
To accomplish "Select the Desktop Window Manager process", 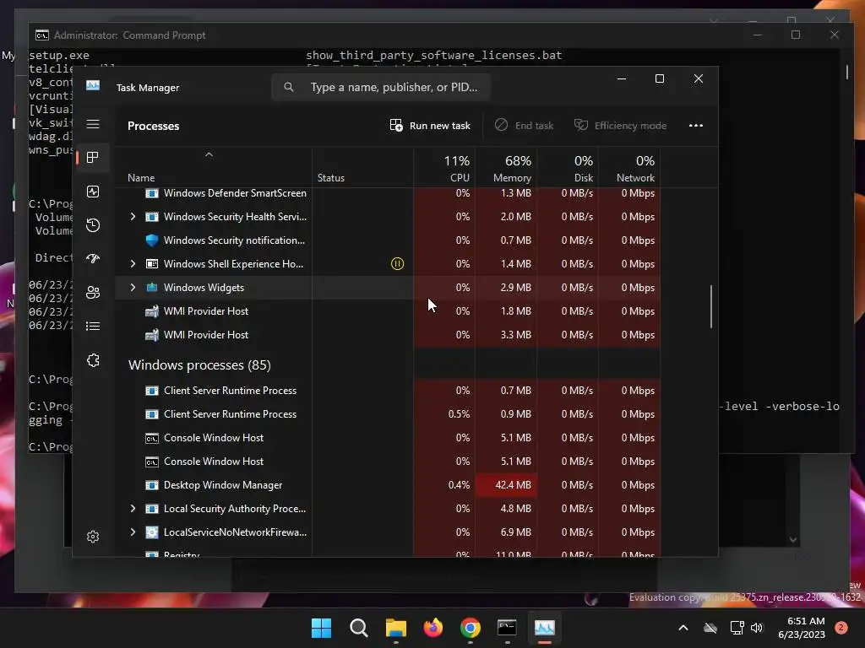I will pyautogui.click(x=388, y=485).
